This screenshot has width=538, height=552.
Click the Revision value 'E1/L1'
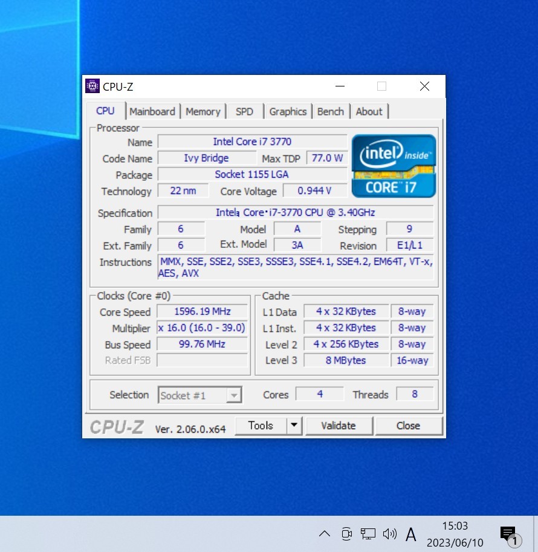click(x=409, y=245)
